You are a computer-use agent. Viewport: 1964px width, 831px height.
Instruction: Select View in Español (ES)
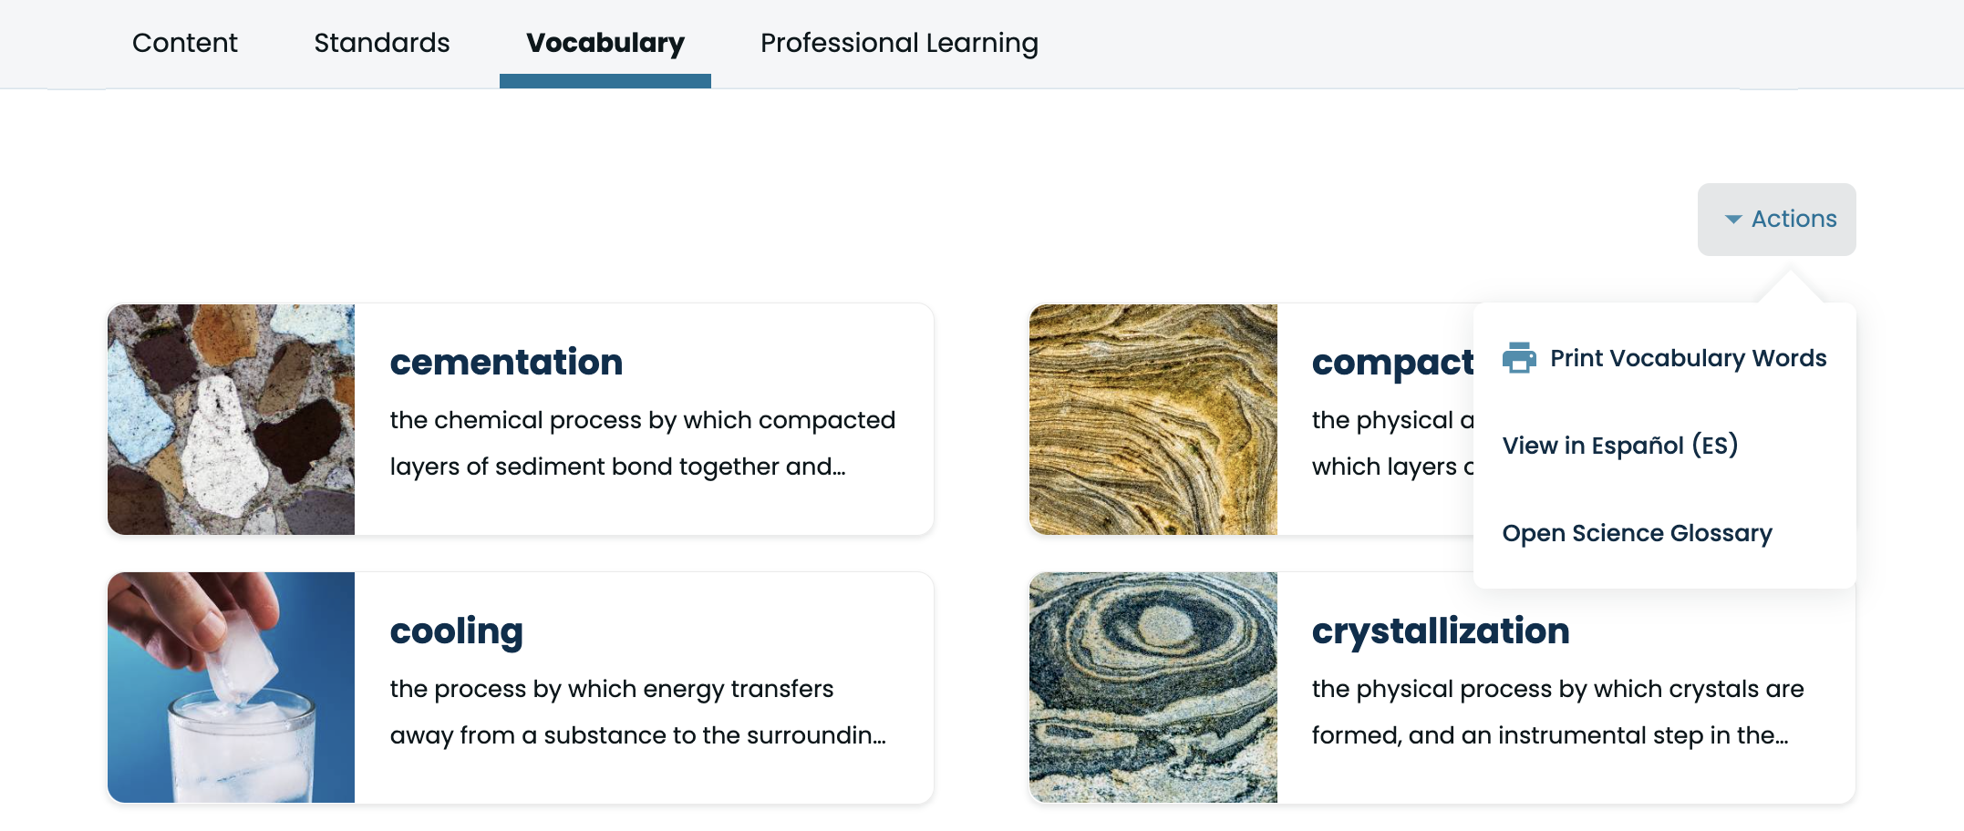pos(1619,446)
